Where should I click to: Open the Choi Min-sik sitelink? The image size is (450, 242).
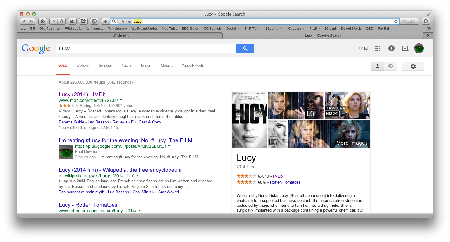(144, 192)
